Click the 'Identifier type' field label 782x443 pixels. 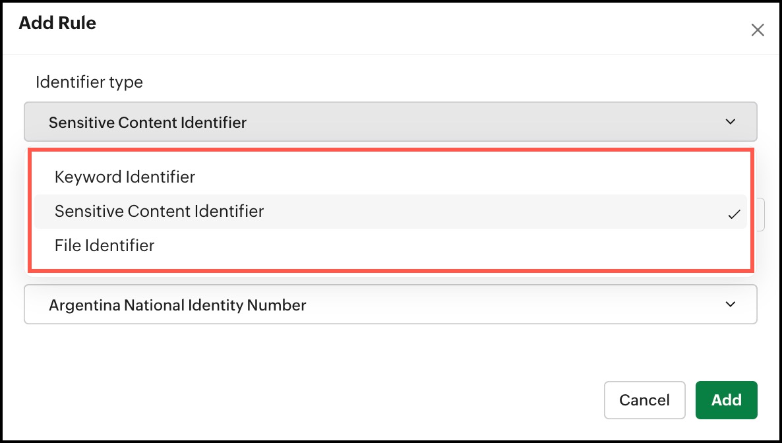coord(89,82)
